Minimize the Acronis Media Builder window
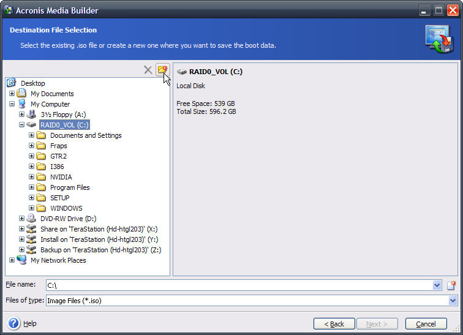 tap(424, 10)
